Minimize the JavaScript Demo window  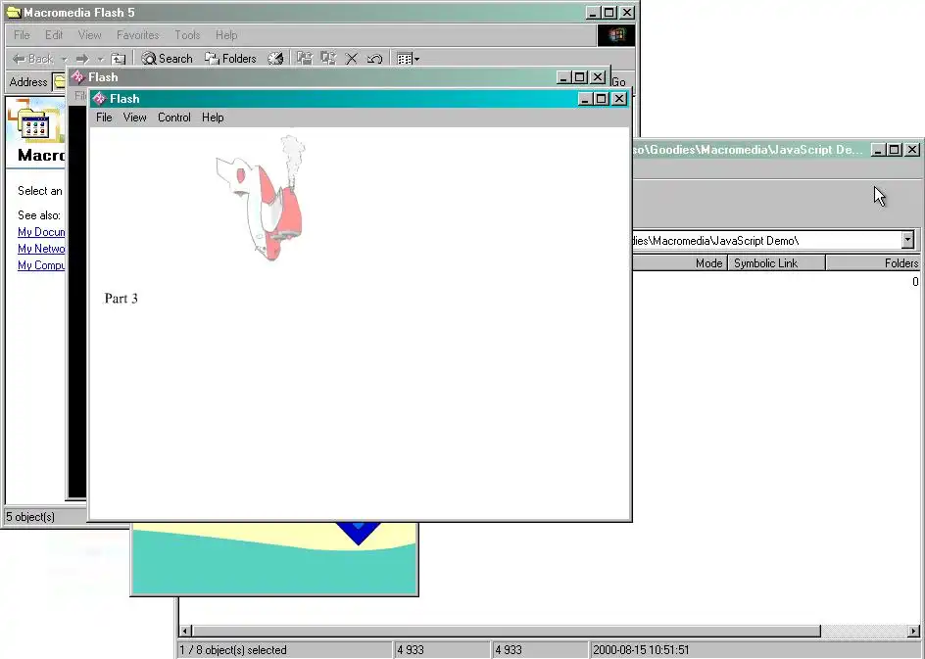point(878,150)
